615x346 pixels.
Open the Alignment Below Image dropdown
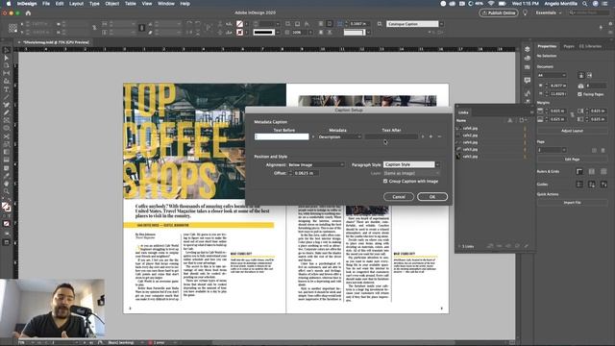pos(316,164)
